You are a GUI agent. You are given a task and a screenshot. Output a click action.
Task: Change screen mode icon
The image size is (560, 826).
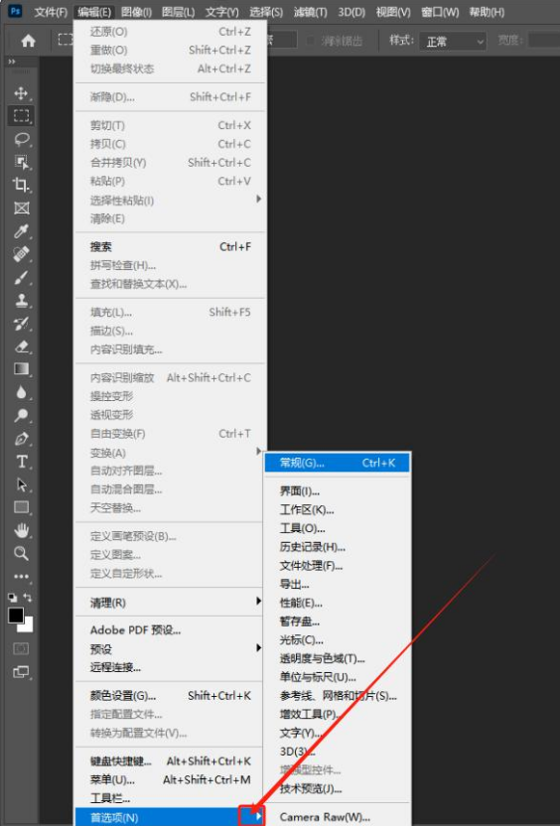(21, 672)
